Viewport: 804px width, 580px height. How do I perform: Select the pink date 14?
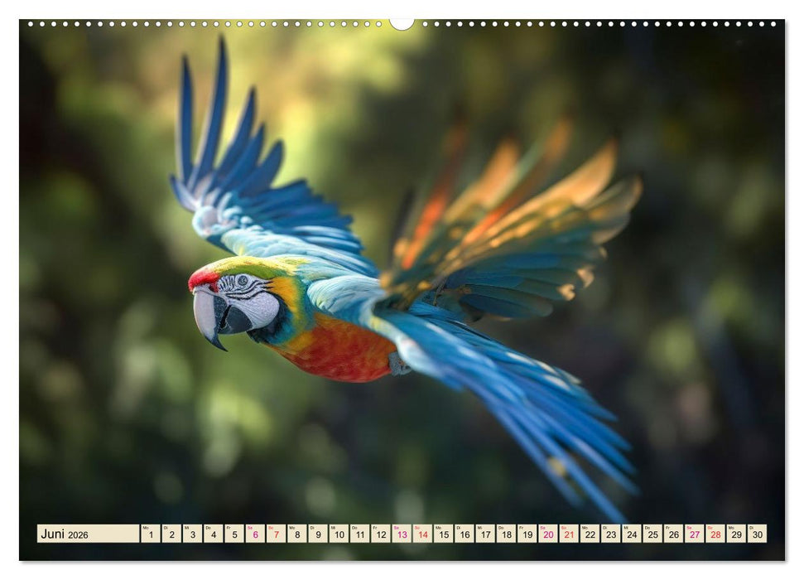pyautogui.click(x=423, y=536)
